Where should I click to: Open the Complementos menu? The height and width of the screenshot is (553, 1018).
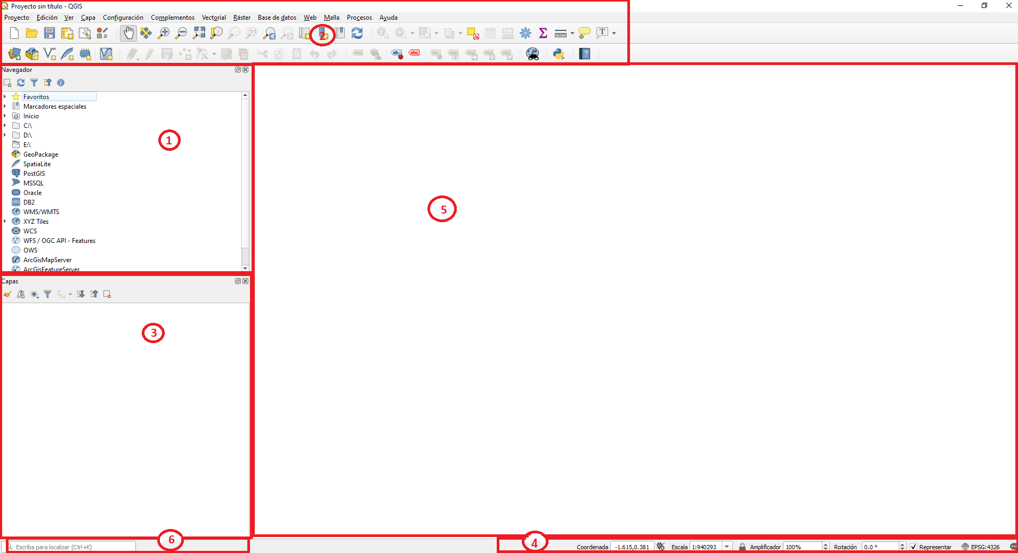pos(173,18)
